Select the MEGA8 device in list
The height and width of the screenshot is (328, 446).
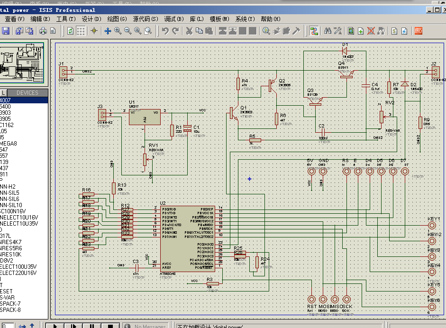point(24,143)
